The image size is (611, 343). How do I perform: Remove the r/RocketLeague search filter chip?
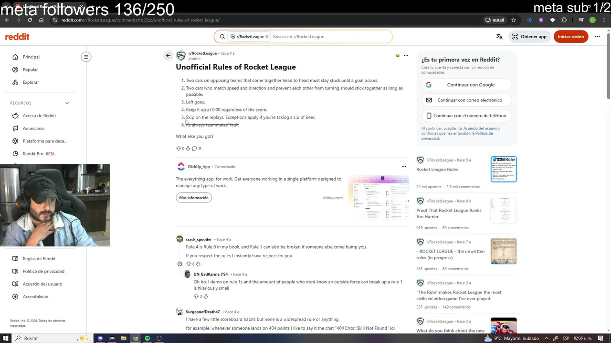(x=267, y=37)
